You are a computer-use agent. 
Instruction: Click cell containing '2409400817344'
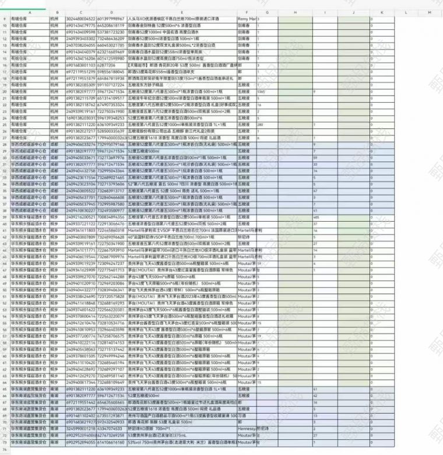[81, 383]
